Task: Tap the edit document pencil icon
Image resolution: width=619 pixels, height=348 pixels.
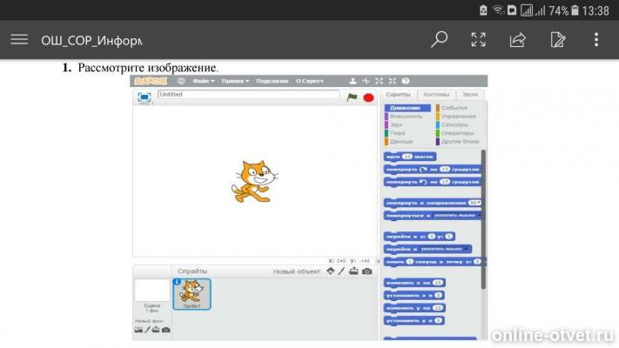Action: tap(557, 39)
